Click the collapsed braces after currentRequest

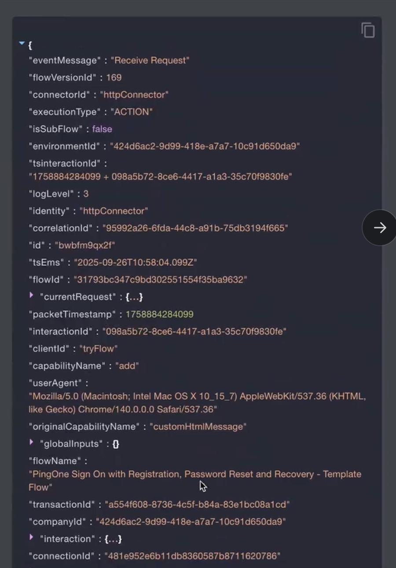tap(134, 297)
